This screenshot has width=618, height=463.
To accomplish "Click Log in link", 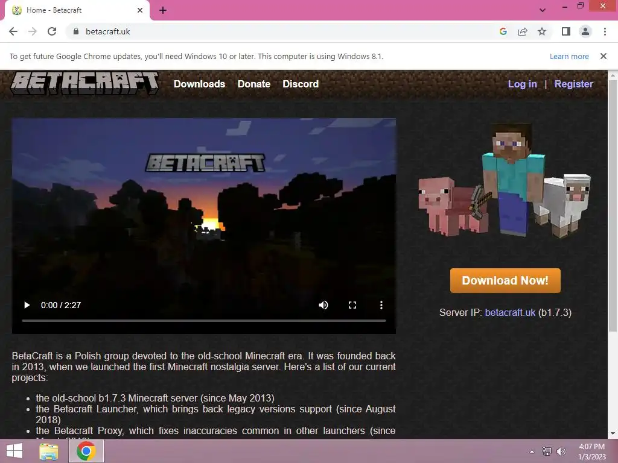I will pyautogui.click(x=522, y=84).
